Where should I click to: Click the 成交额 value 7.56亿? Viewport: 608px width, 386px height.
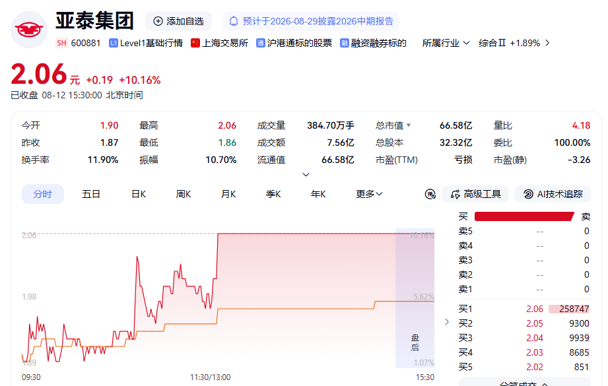[x=341, y=143]
